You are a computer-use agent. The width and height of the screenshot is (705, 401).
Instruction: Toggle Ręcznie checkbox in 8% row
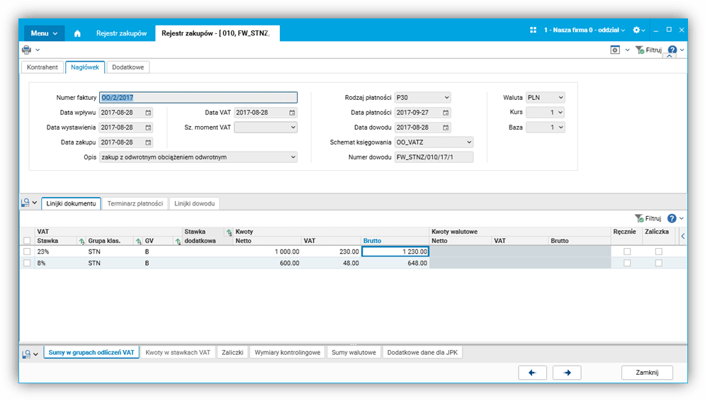coord(627,263)
